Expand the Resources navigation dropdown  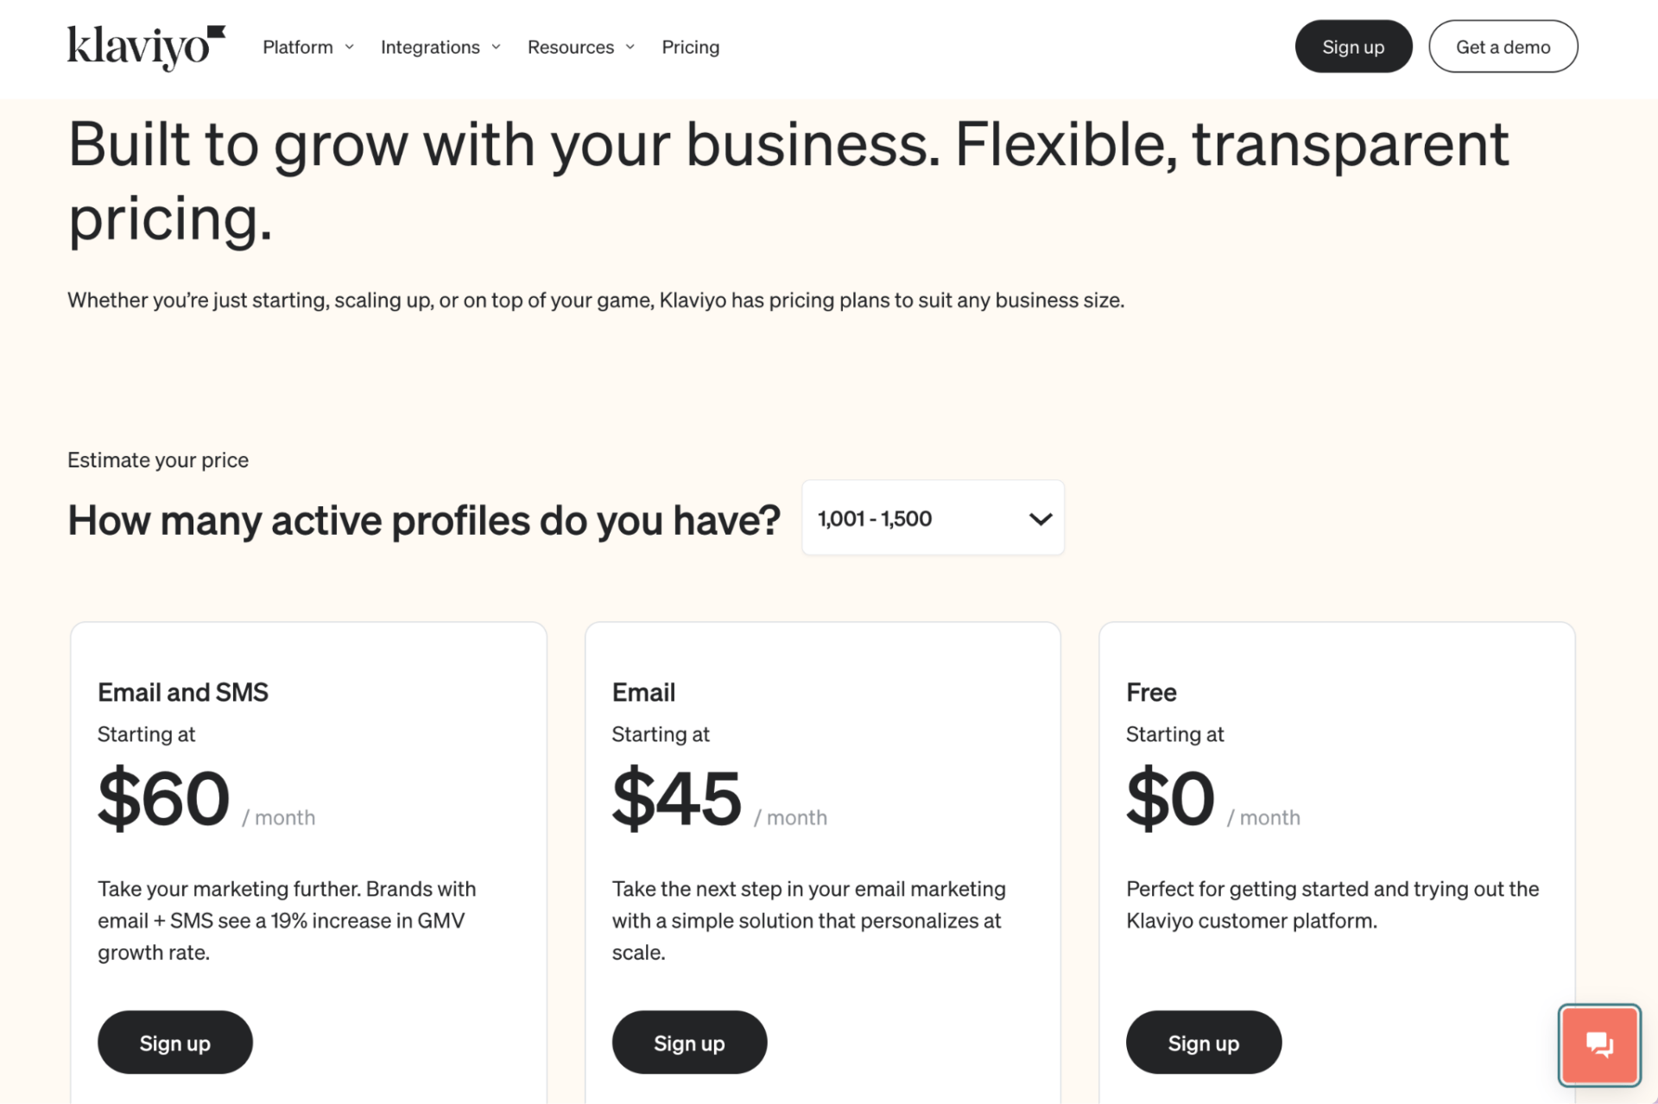point(580,48)
